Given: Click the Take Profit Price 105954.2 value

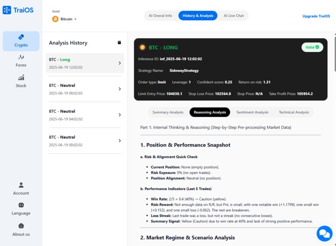Looking at the screenshot, I should click(305, 94).
